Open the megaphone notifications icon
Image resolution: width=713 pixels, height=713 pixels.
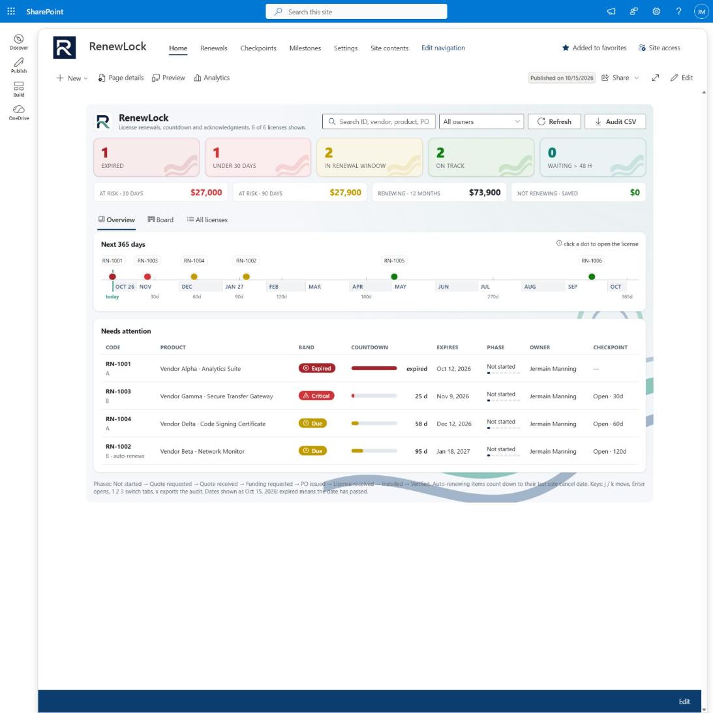[611, 11]
